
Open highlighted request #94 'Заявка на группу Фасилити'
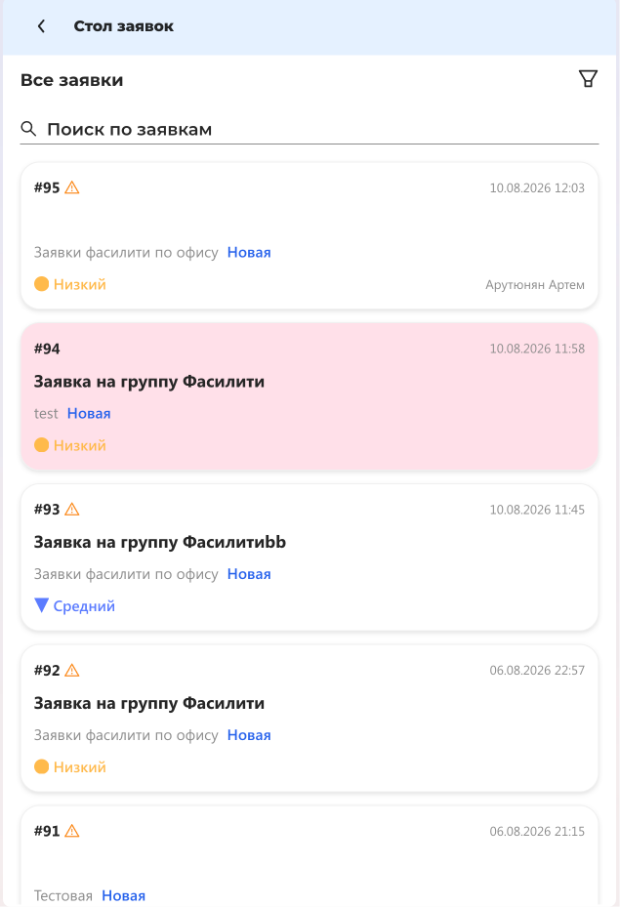(310, 396)
